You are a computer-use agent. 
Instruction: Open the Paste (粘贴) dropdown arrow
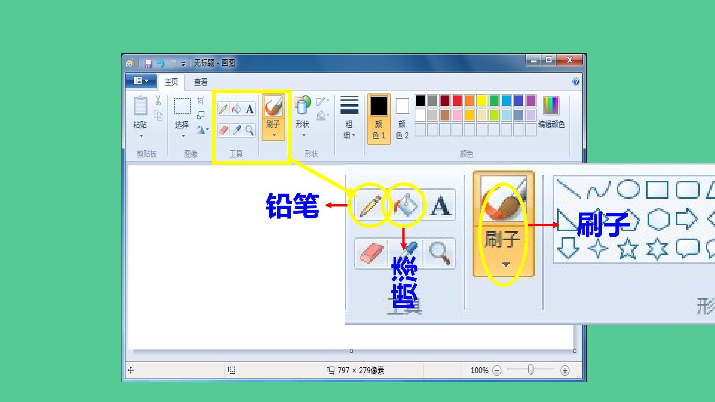pyautogui.click(x=141, y=136)
